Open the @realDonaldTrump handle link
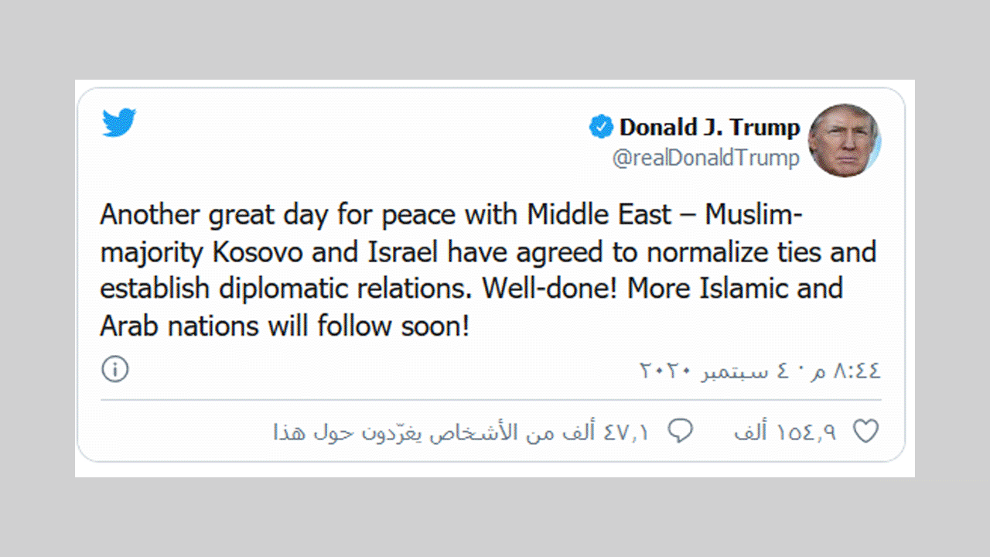Viewport: 990px width, 557px height. coord(705,159)
